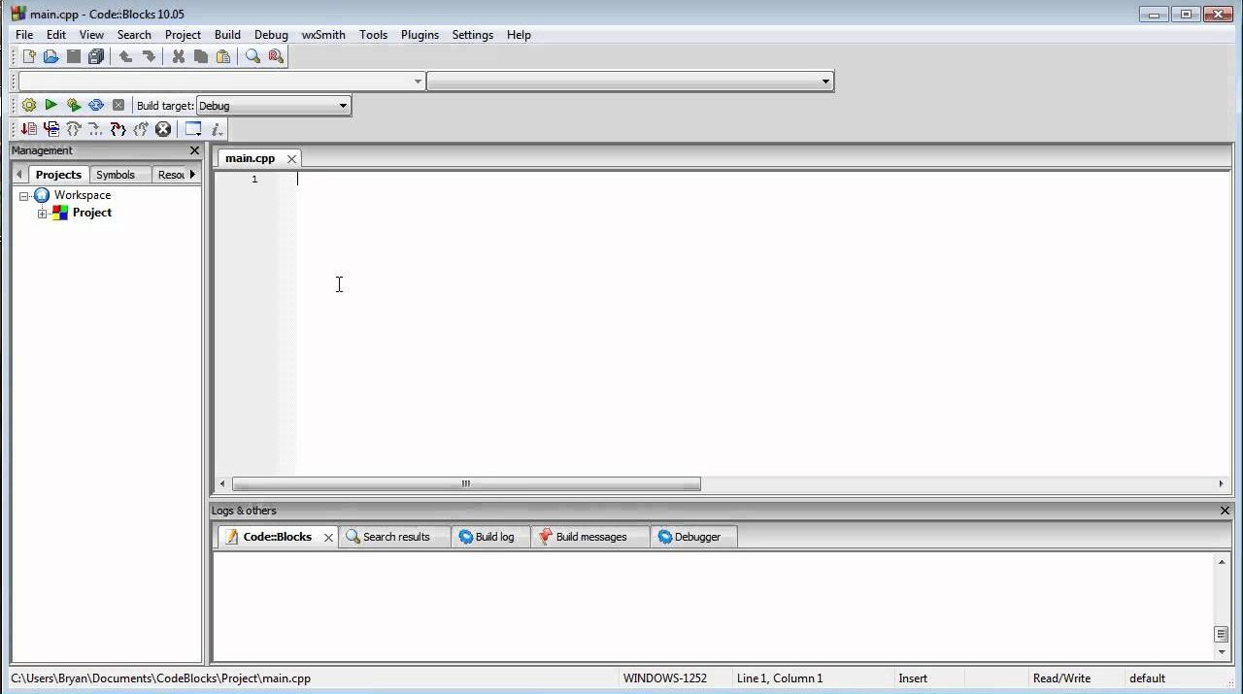The width and height of the screenshot is (1243, 694).
Task: Open the Plugins menu
Action: click(x=420, y=35)
